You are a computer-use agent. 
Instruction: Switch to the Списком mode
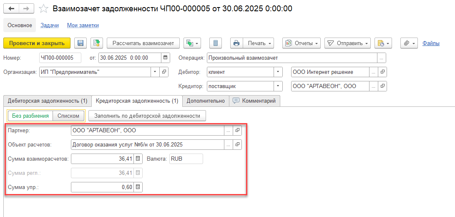(68, 116)
